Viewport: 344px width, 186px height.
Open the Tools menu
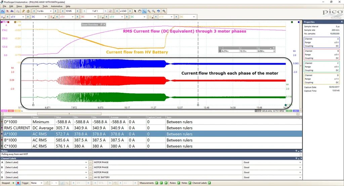(45, 6)
